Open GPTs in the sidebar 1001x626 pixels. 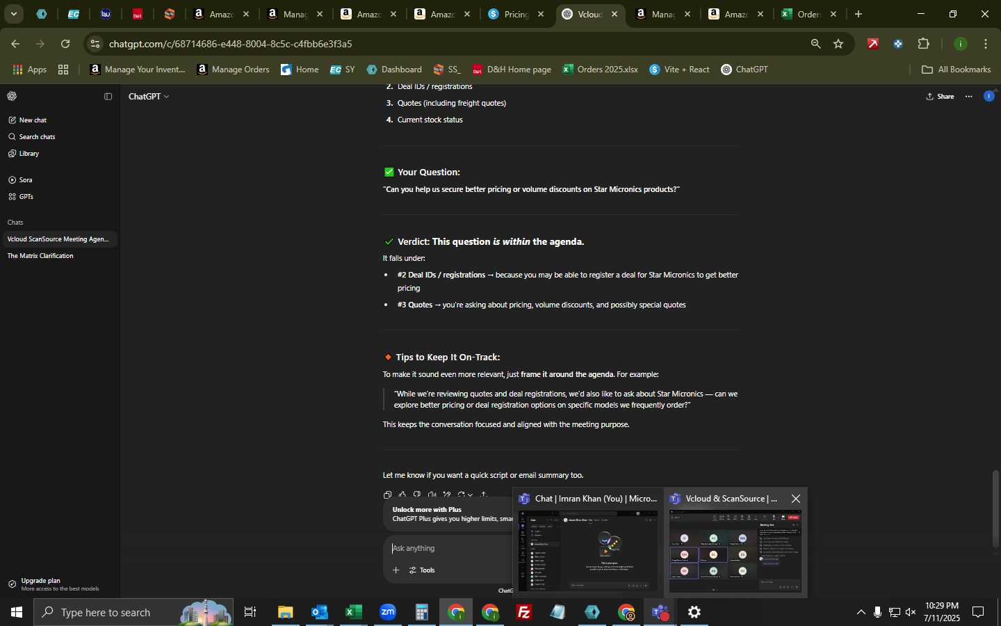click(x=21, y=197)
